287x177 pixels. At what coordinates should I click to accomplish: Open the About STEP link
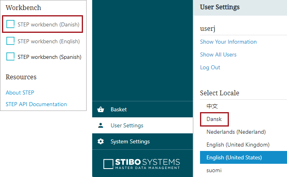coord(20,93)
